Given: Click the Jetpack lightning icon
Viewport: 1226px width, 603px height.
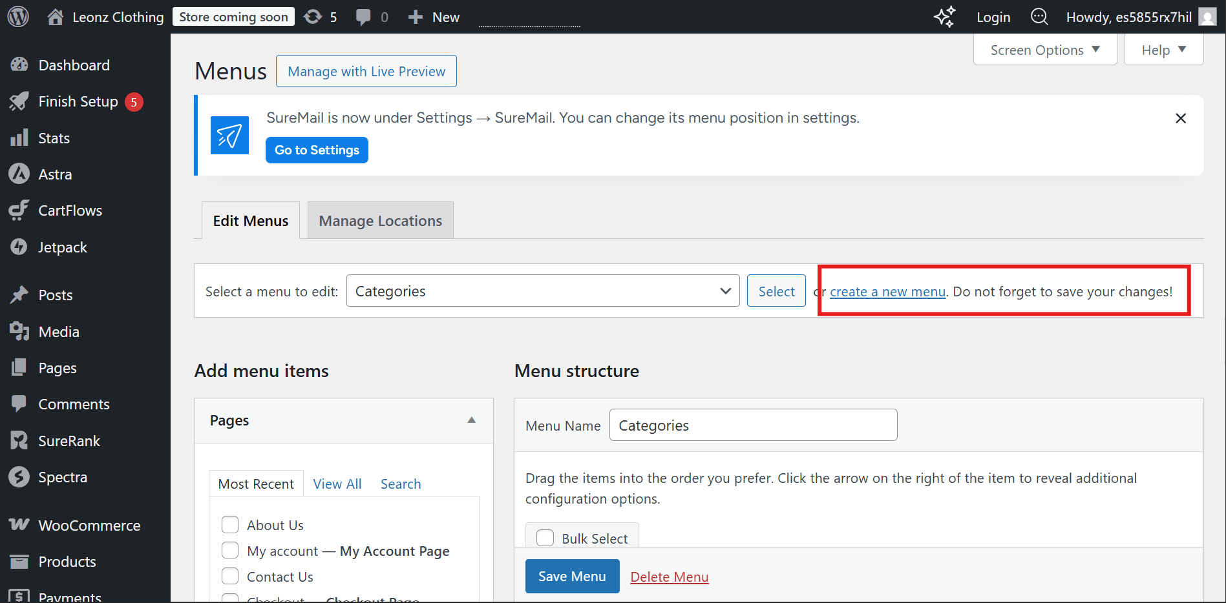Looking at the screenshot, I should [19, 247].
